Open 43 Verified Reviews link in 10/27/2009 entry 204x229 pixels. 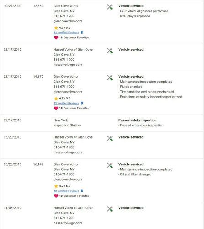66,33
